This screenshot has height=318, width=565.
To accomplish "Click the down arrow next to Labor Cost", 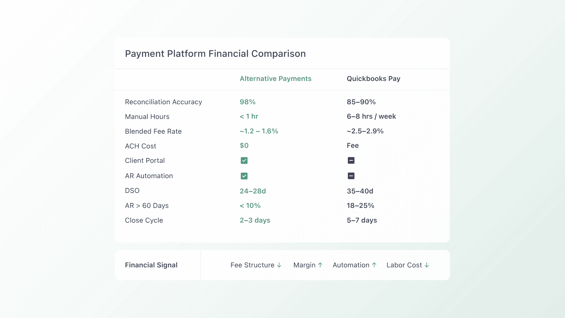I will [427, 265].
